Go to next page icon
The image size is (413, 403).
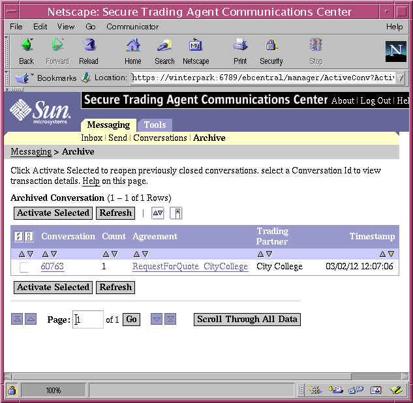point(157,319)
